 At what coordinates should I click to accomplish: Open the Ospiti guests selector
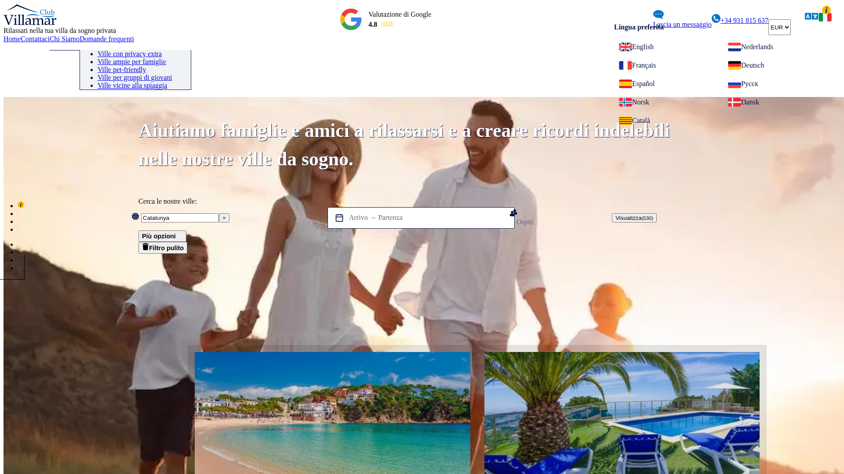525,222
